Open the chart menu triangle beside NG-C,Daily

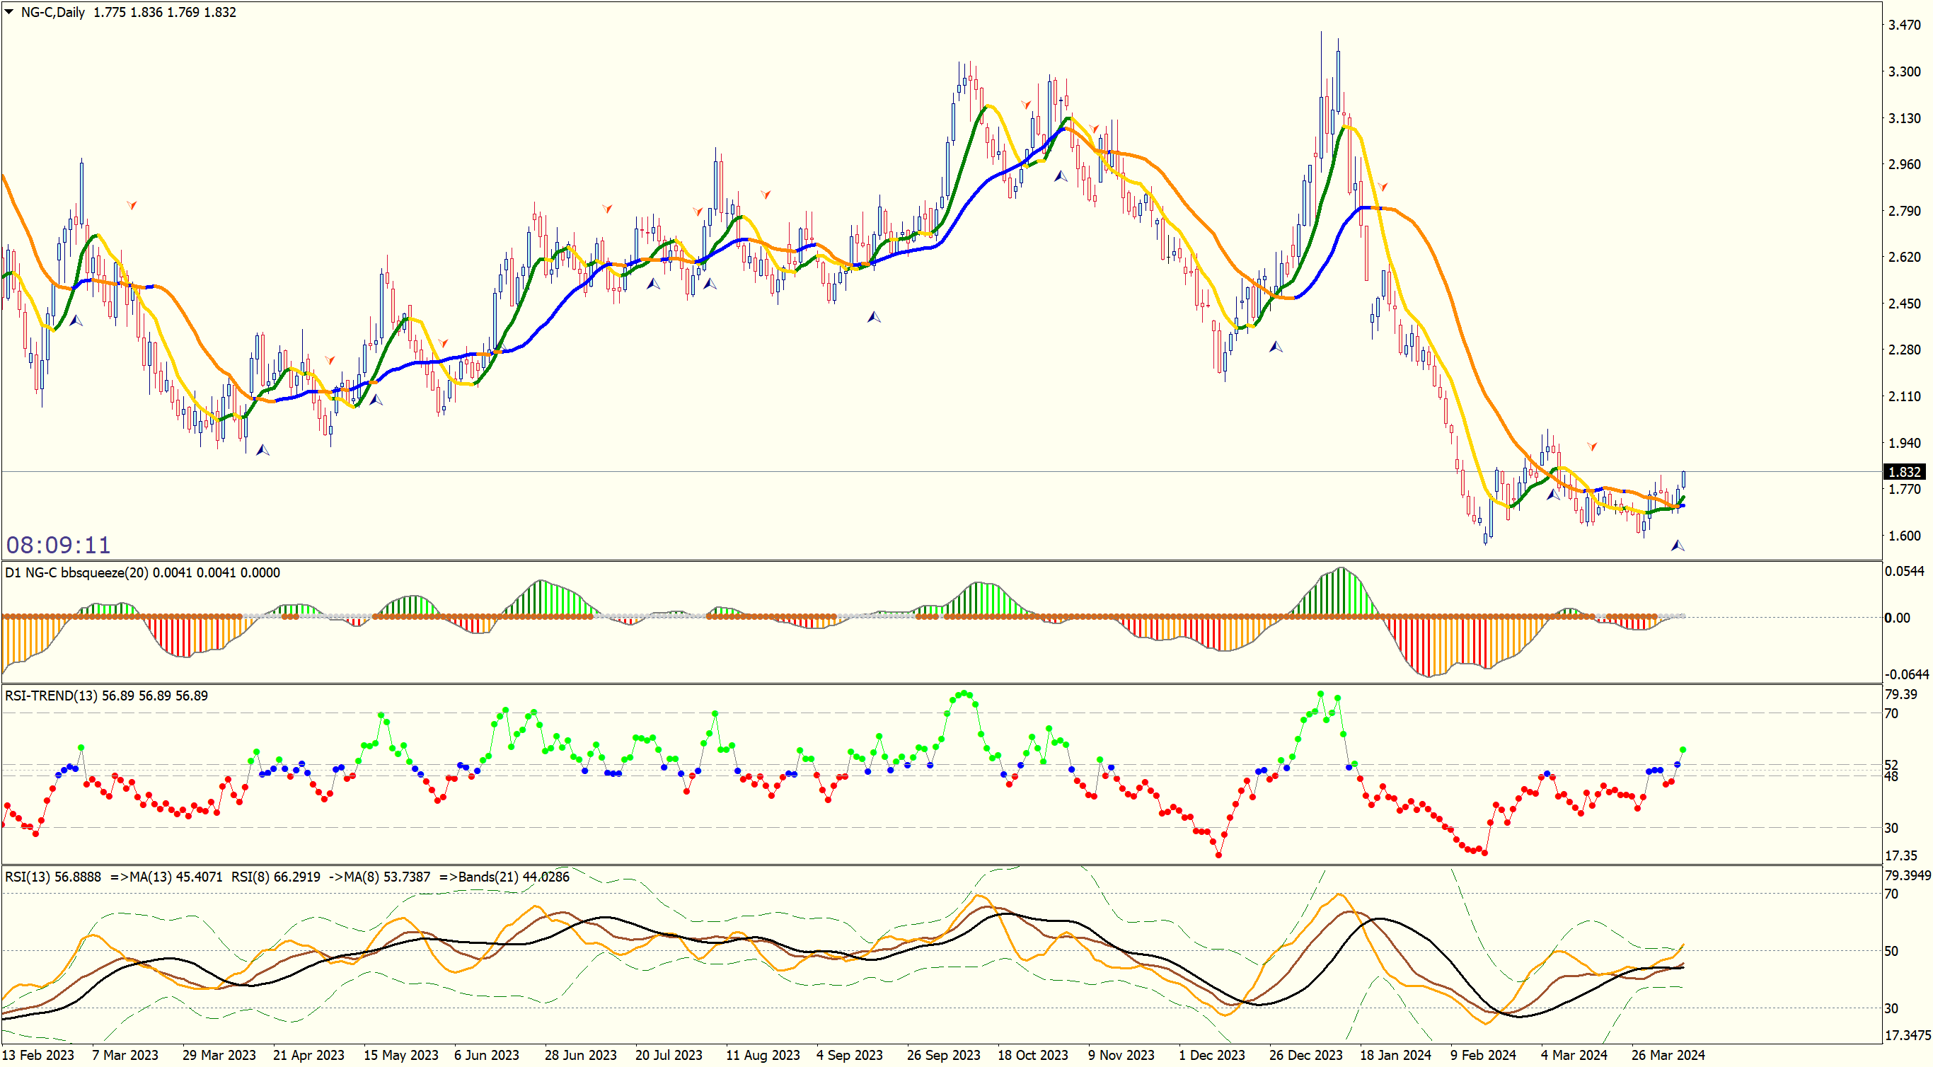tap(9, 11)
